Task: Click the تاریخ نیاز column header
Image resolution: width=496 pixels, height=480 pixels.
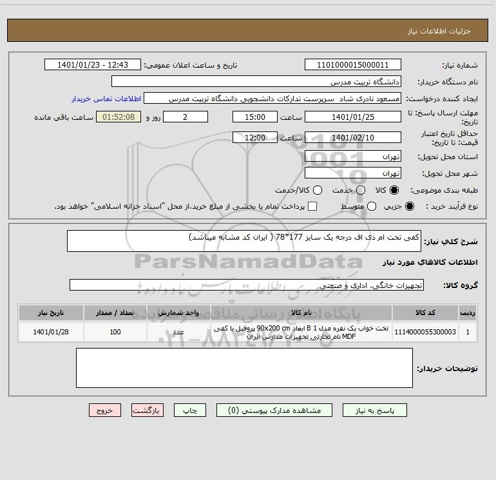Action: (x=51, y=312)
